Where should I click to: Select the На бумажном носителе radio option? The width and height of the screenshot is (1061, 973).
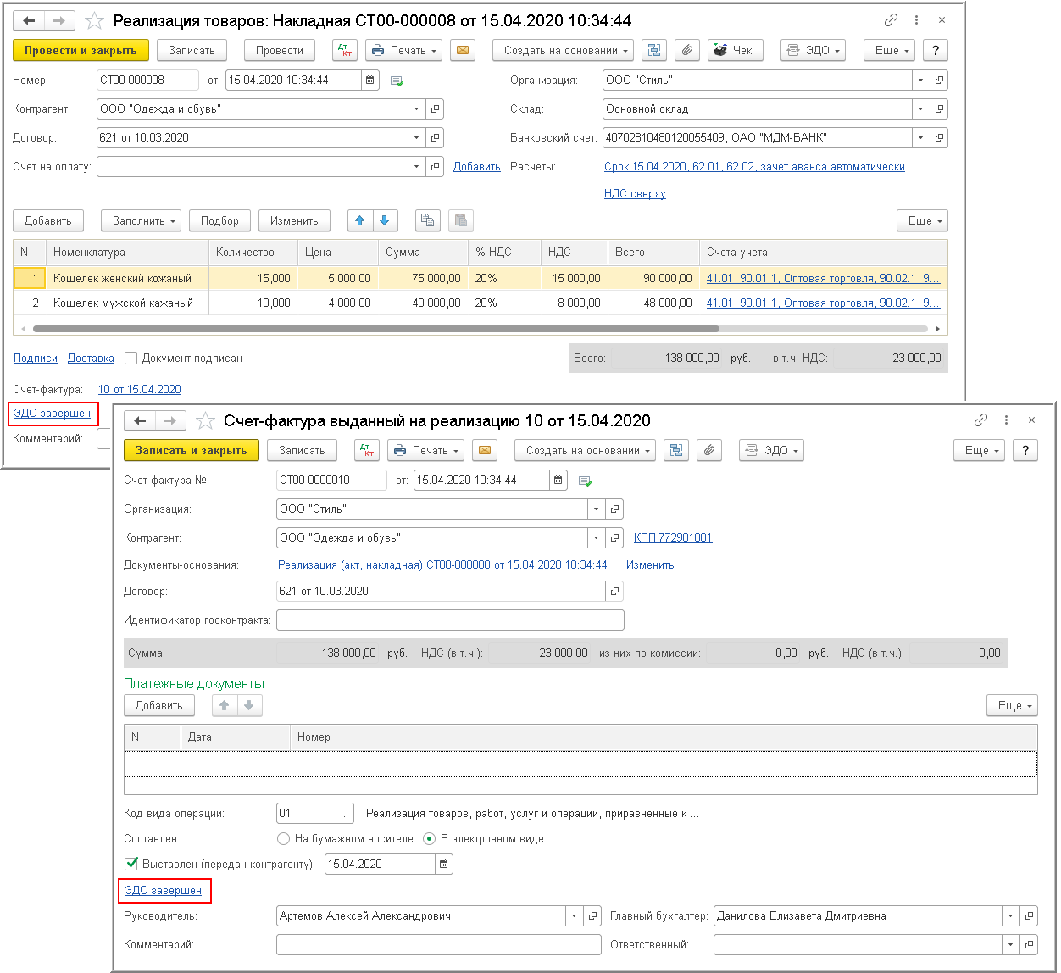click(x=284, y=839)
